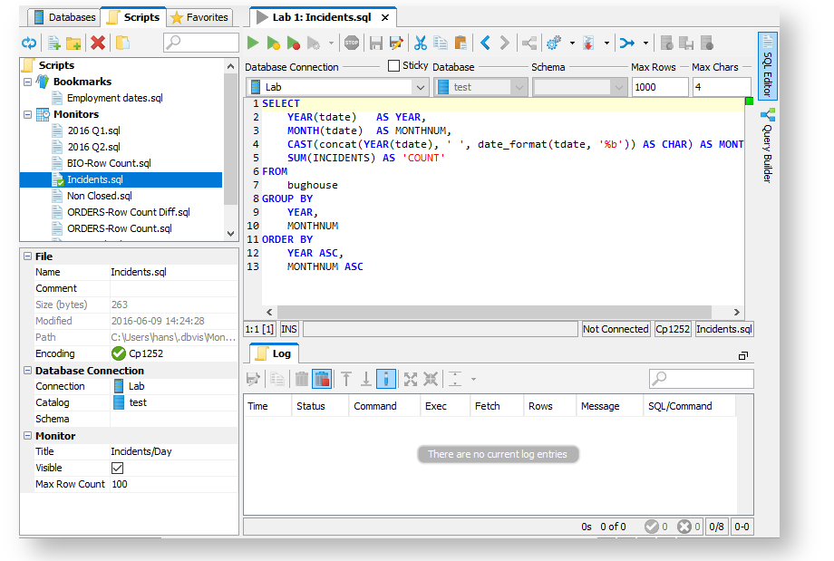This screenshot has width=834, height=561.
Task: Open dropdown arrow beside merge-arrows icon
Action: pyautogui.click(x=645, y=44)
